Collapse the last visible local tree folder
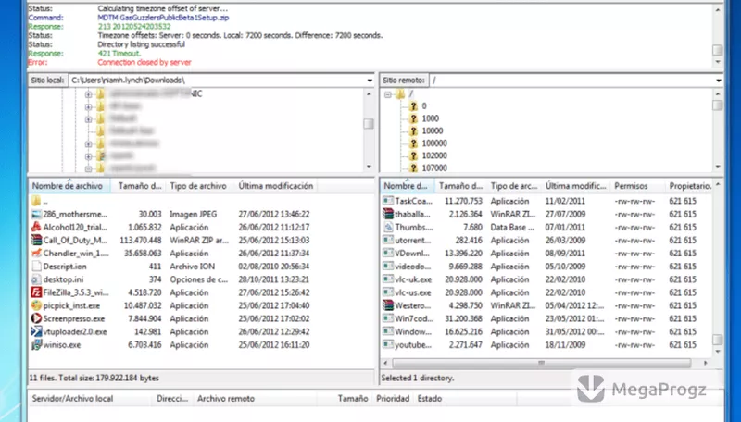 coord(88,168)
